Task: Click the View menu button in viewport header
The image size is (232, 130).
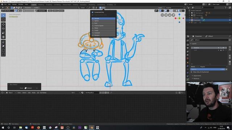Action: point(50,11)
